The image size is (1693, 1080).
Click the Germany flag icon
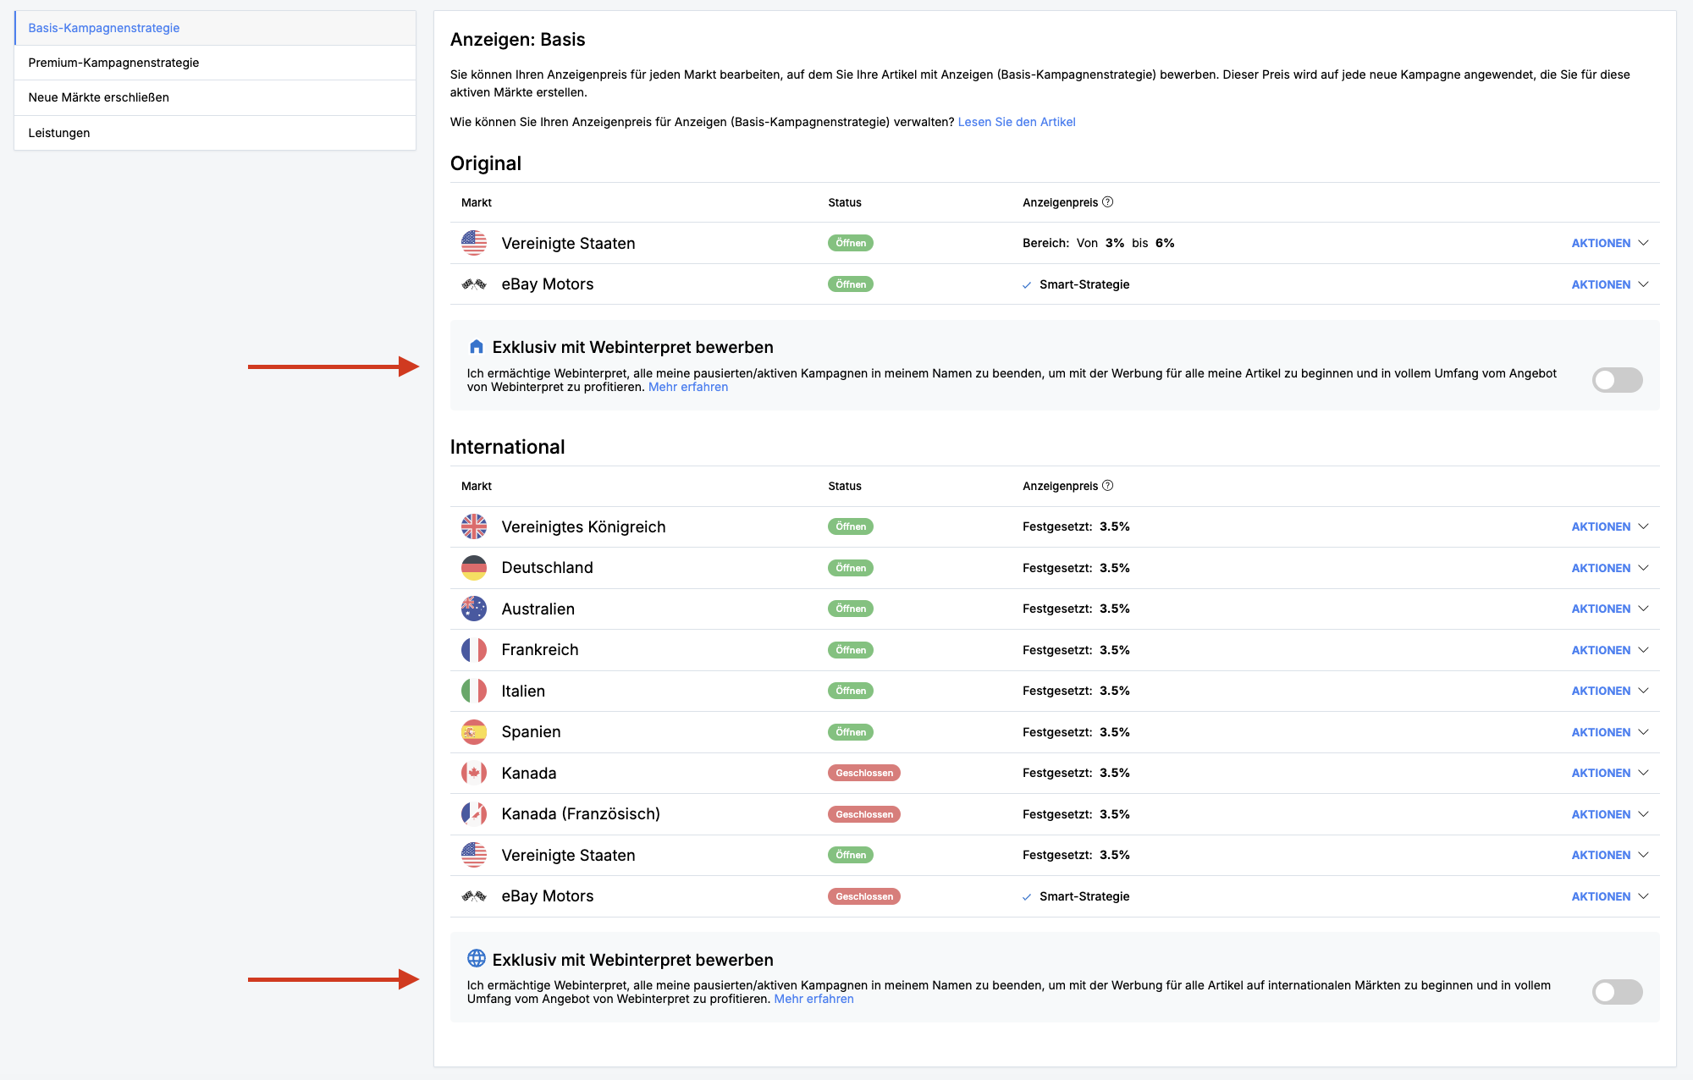[x=474, y=568]
